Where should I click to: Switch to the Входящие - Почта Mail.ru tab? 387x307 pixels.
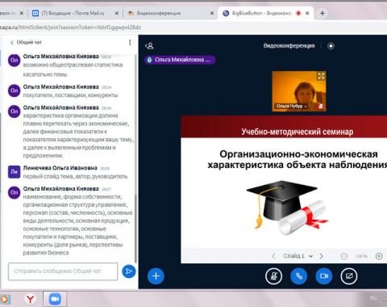tap(73, 13)
